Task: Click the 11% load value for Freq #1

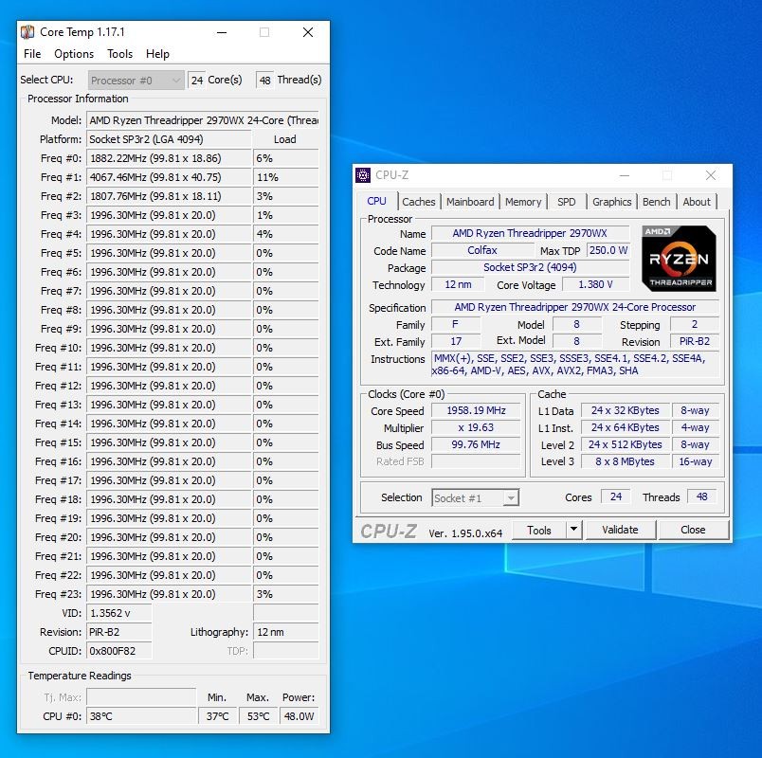Action: pyautogui.click(x=286, y=177)
